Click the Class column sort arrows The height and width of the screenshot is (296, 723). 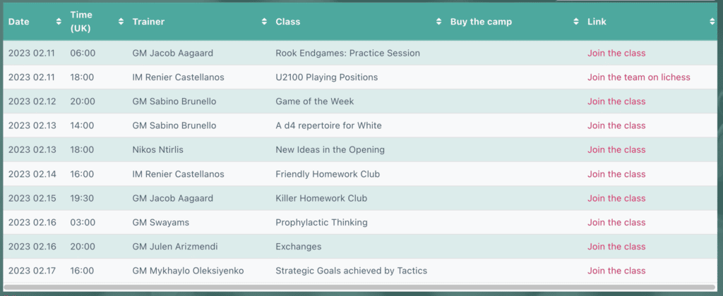[x=439, y=22]
